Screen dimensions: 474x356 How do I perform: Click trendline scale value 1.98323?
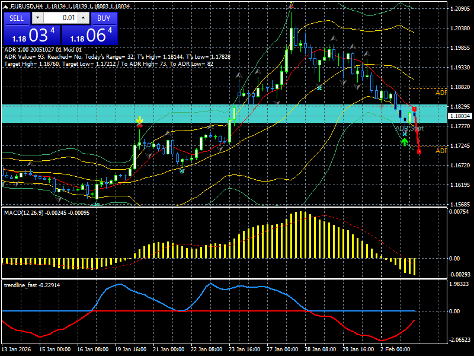[x=459, y=284]
